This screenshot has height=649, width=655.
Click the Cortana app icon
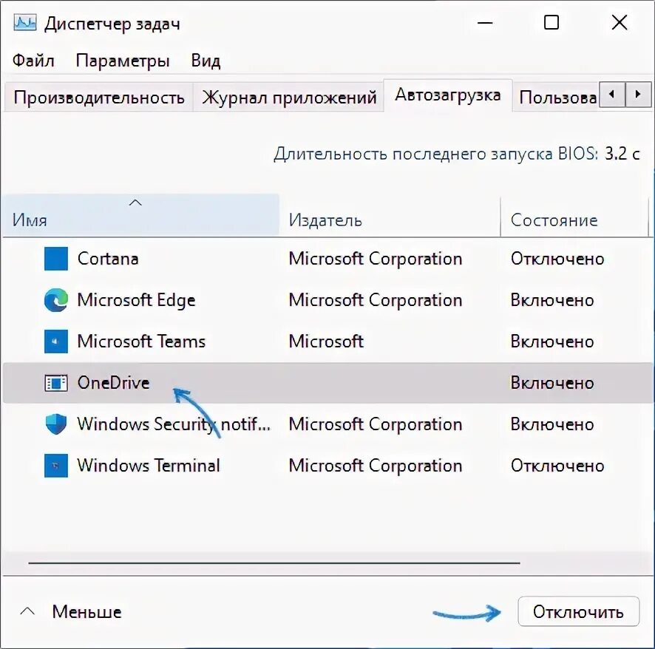coord(56,259)
